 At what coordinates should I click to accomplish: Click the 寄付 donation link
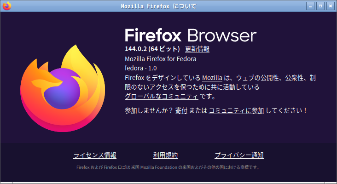[181, 110]
